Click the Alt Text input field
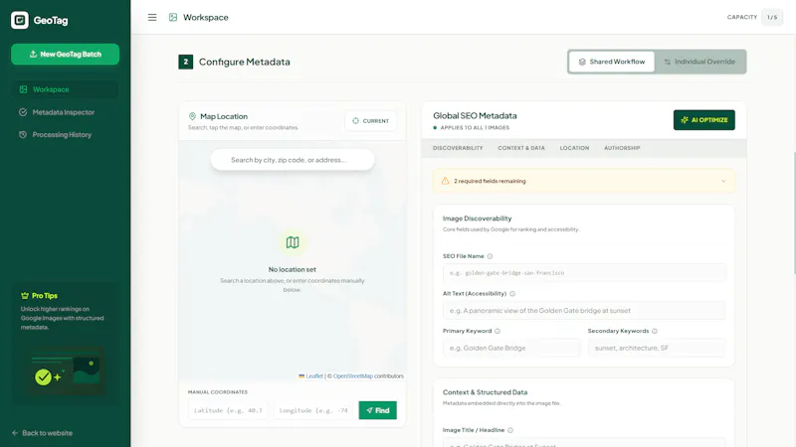 [584, 310]
